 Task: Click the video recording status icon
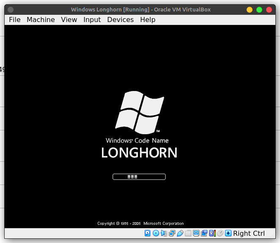(x=204, y=233)
